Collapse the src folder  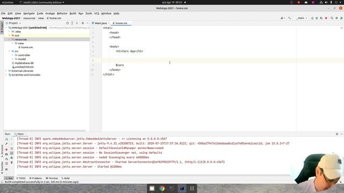[10, 51]
